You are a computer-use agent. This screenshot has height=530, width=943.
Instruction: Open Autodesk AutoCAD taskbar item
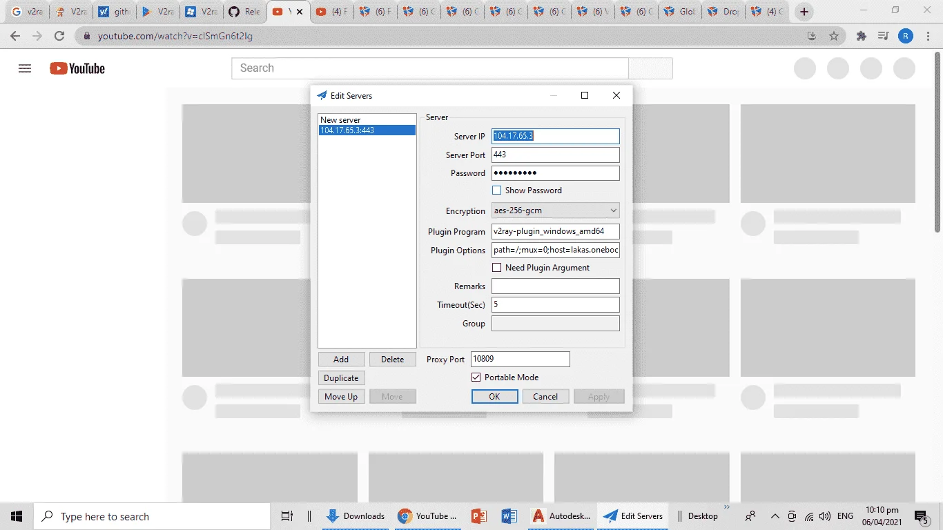pos(561,516)
